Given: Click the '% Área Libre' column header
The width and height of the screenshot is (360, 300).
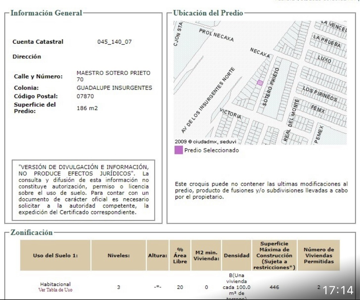Looking at the screenshot, I should (180, 255).
